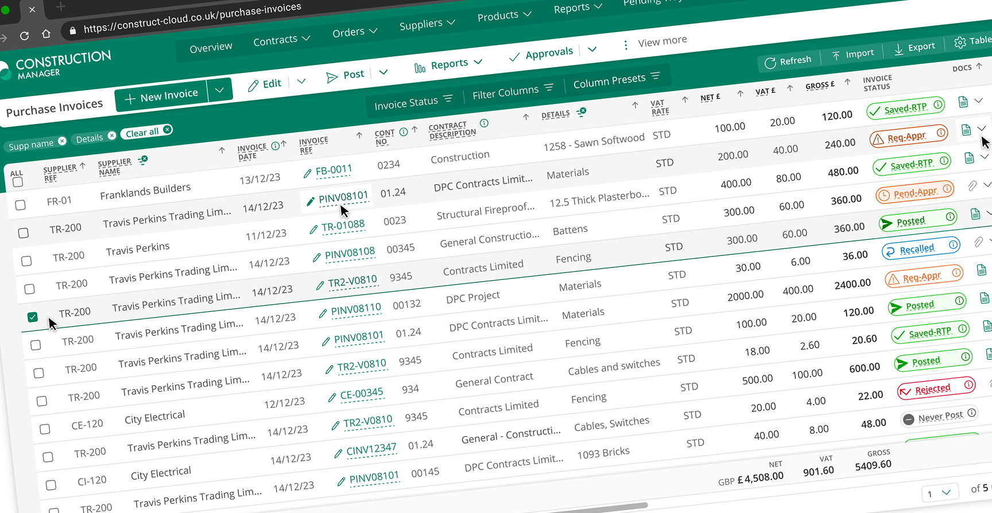The image size is (992, 513).
Task: Open the page number dropdown
Action: pos(939,493)
